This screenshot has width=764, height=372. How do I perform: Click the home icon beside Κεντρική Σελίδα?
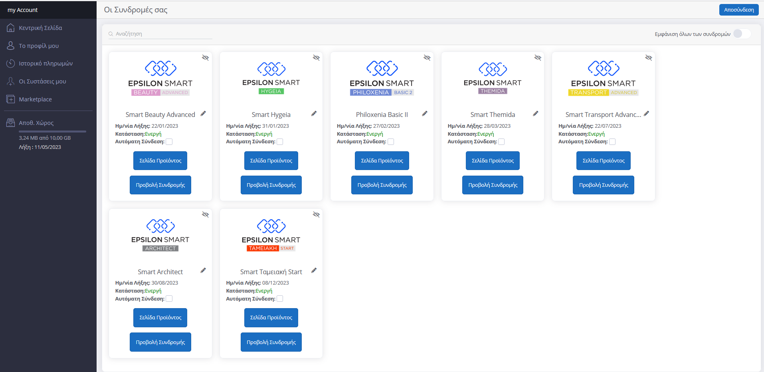pyautogui.click(x=11, y=28)
